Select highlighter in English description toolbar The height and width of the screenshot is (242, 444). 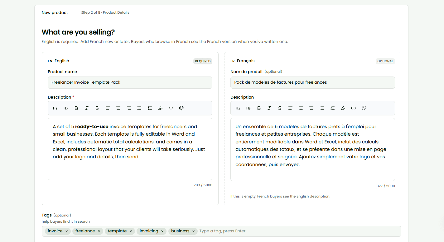(161, 108)
